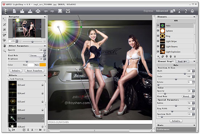Viewport: 200px width, 134px height.
Task: Select the zoom magnifier tool
Action: tap(4, 51)
